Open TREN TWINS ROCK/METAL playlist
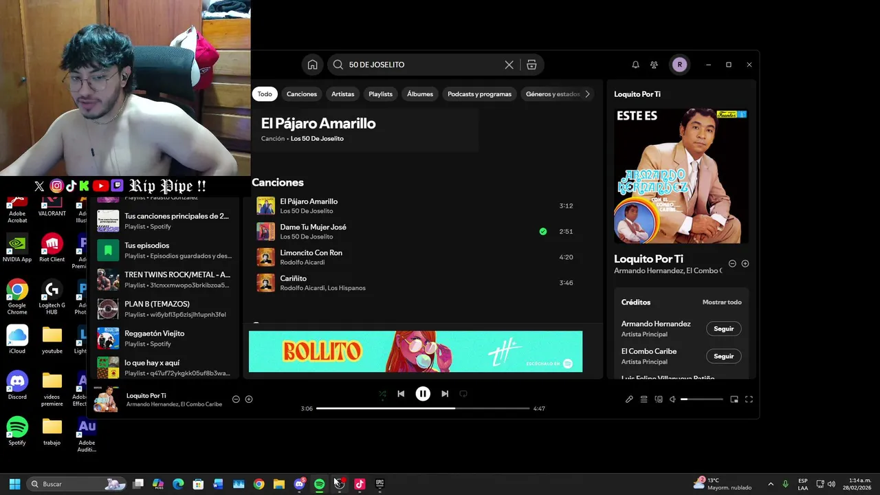The image size is (880, 495). click(x=164, y=279)
